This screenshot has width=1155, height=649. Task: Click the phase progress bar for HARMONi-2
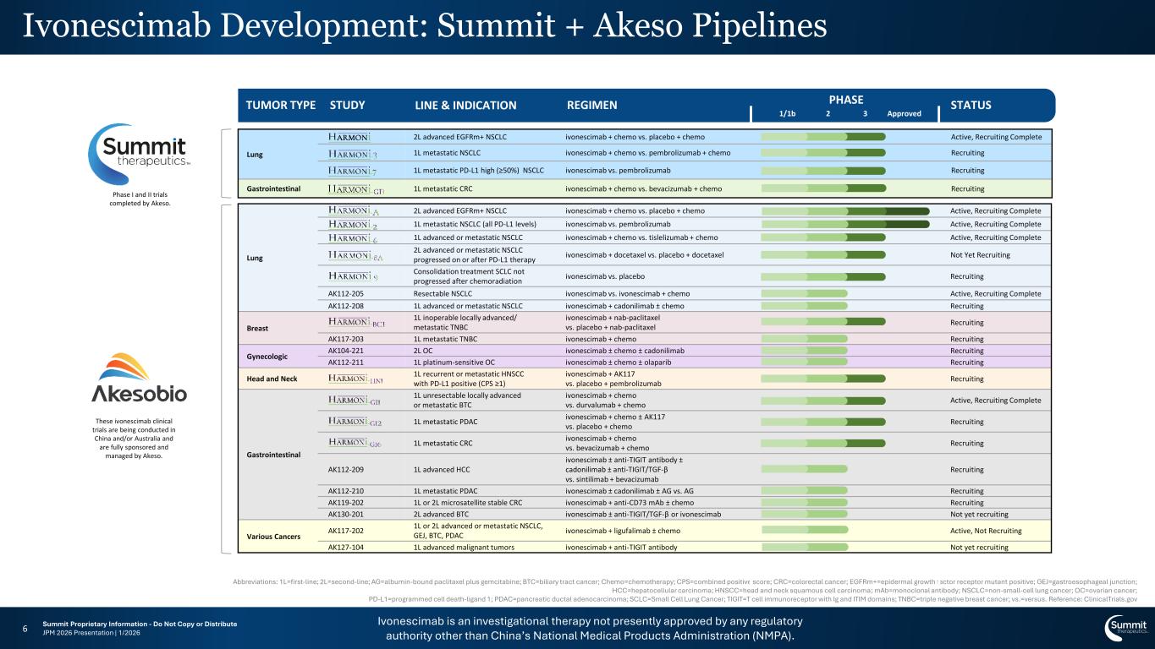(845, 224)
